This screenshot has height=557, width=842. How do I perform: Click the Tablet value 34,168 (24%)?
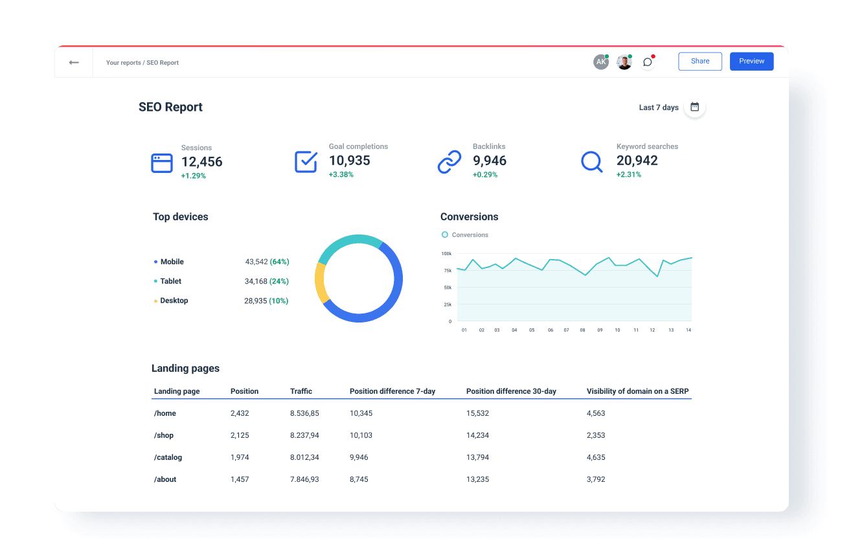[x=267, y=281]
